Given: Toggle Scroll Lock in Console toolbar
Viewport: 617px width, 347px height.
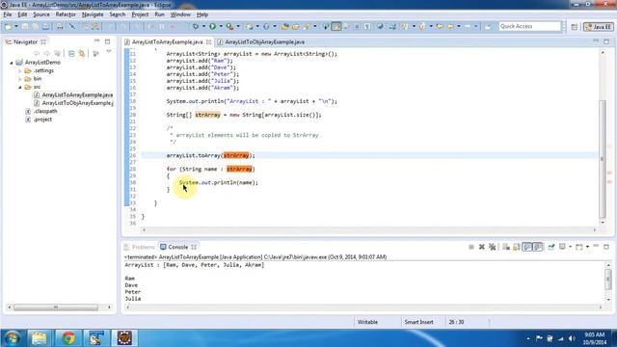Looking at the screenshot, I should click(x=517, y=247).
